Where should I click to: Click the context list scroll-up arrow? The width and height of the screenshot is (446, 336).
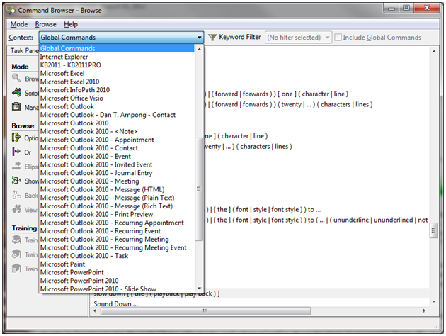[x=199, y=49]
